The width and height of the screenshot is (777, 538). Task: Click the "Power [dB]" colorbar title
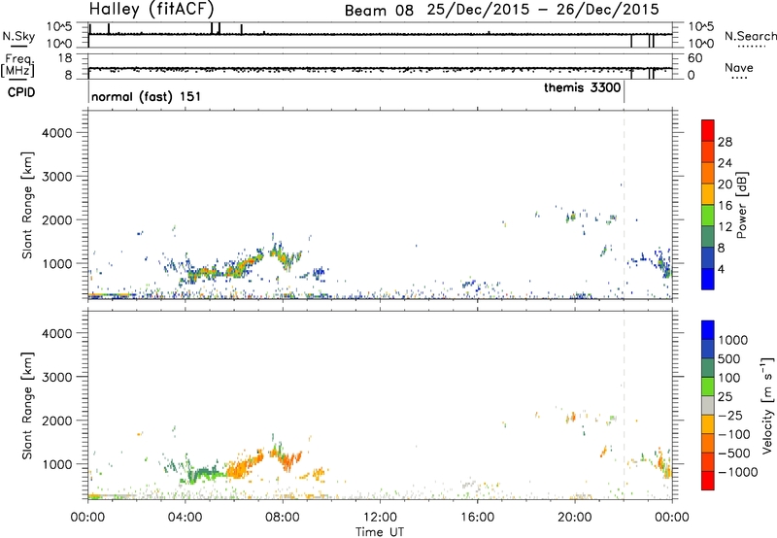pyautogui.click(x=741, y=205)
